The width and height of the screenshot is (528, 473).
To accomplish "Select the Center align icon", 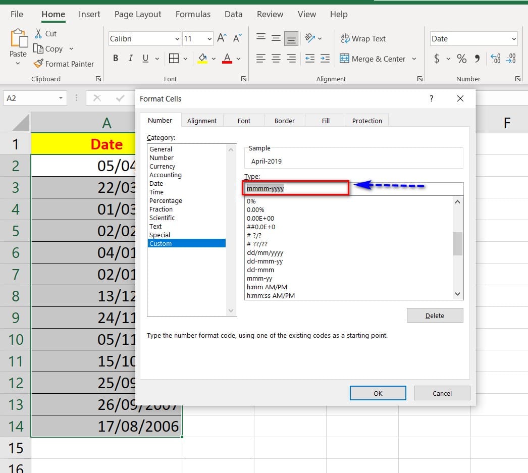I will coord(276,59).
